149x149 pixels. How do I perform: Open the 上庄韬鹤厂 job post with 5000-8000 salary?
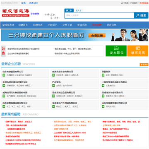point(70,133)
